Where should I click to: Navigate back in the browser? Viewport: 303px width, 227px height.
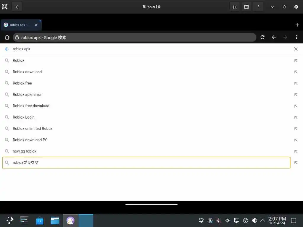pos(274,37)
